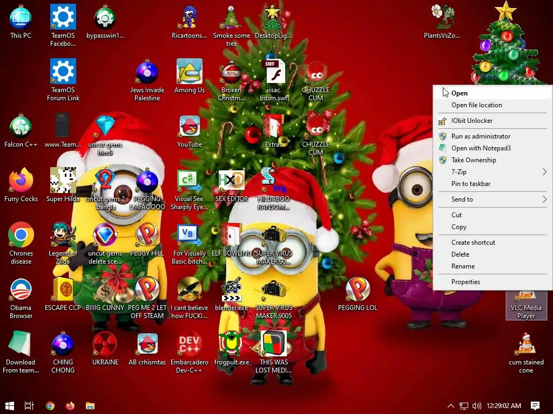Choose Cut in context menu

coord(493,215)
